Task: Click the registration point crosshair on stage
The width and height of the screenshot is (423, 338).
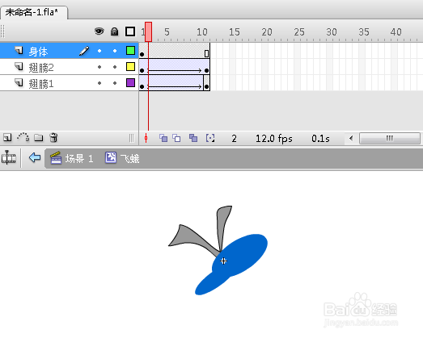Action: click(x=223, y=261)
